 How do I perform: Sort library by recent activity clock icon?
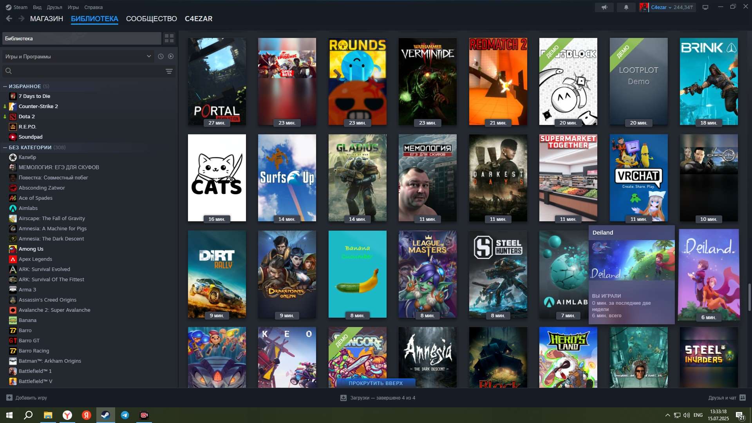coord(161,56)
